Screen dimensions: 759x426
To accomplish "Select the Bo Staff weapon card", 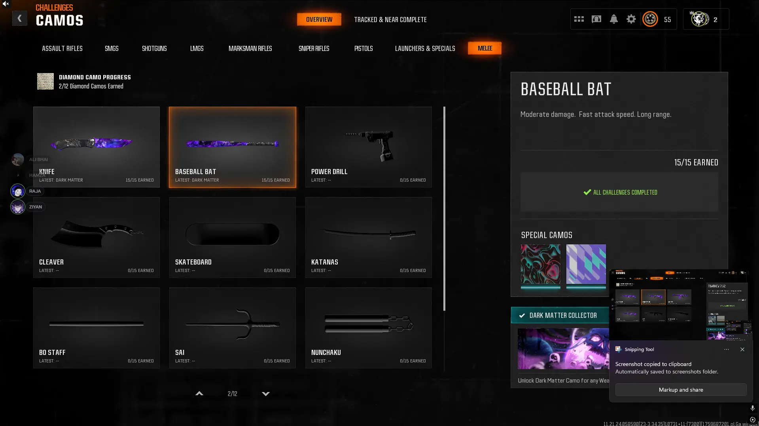I will click(97, 328).
